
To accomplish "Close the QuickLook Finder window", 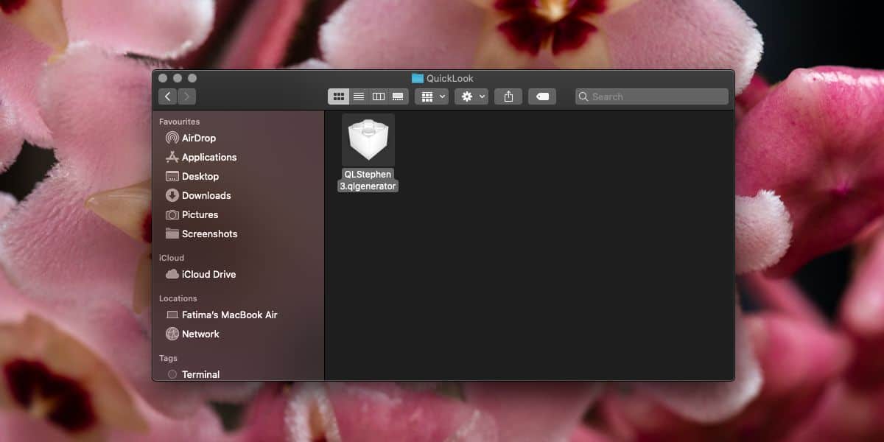I will pyautogui.click(x=163, y=78).
